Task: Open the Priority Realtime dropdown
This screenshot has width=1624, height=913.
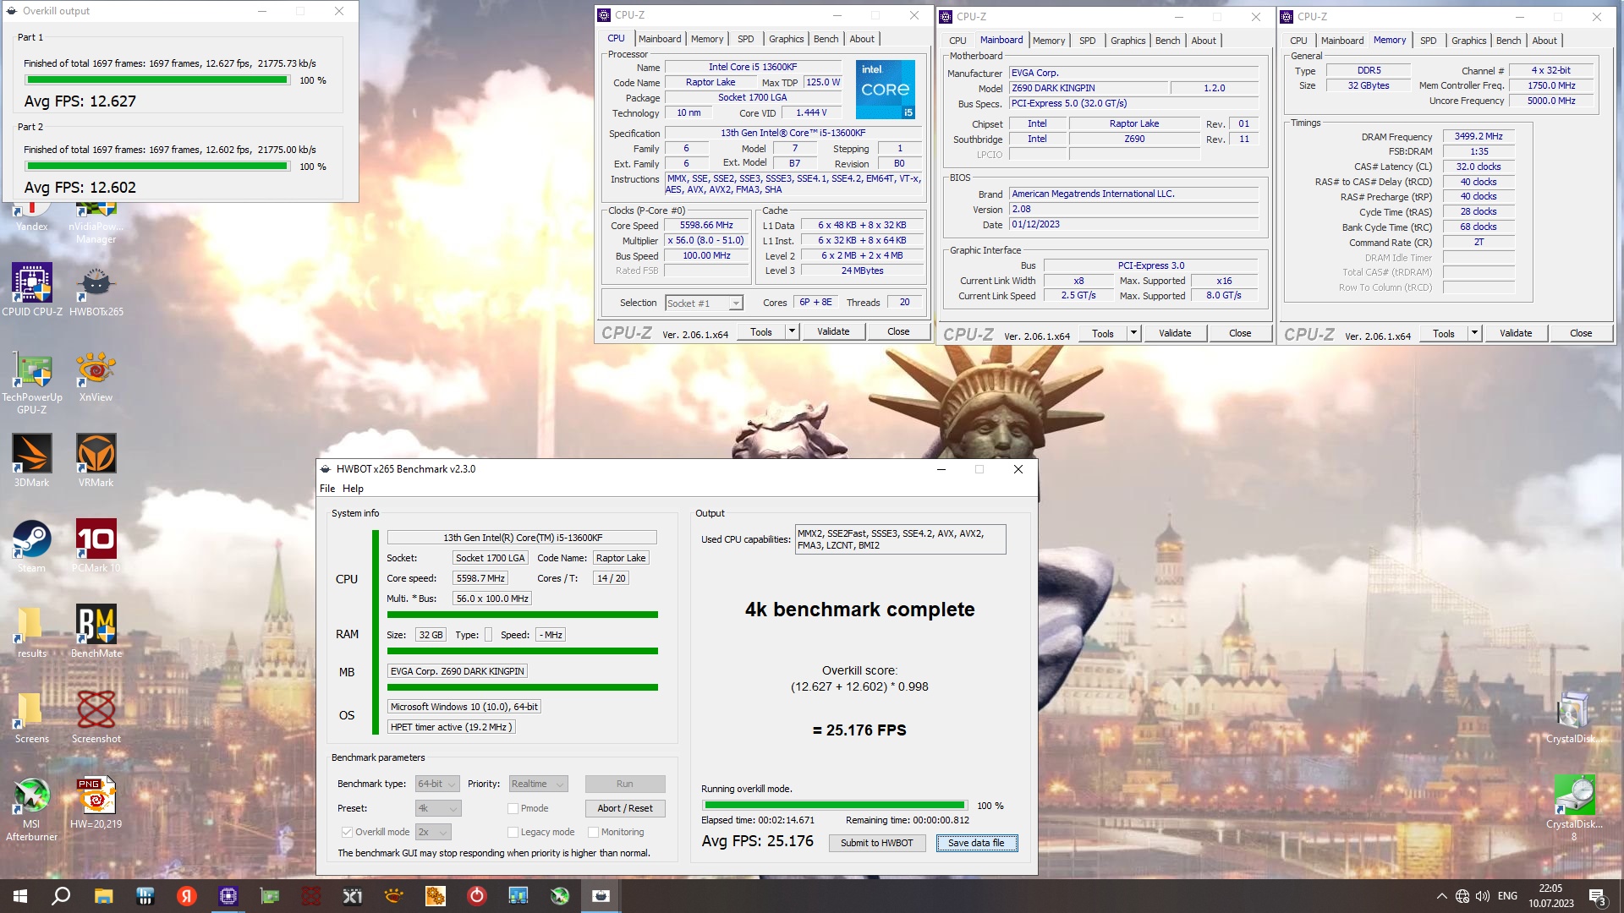Action: [x=537, y=784]
